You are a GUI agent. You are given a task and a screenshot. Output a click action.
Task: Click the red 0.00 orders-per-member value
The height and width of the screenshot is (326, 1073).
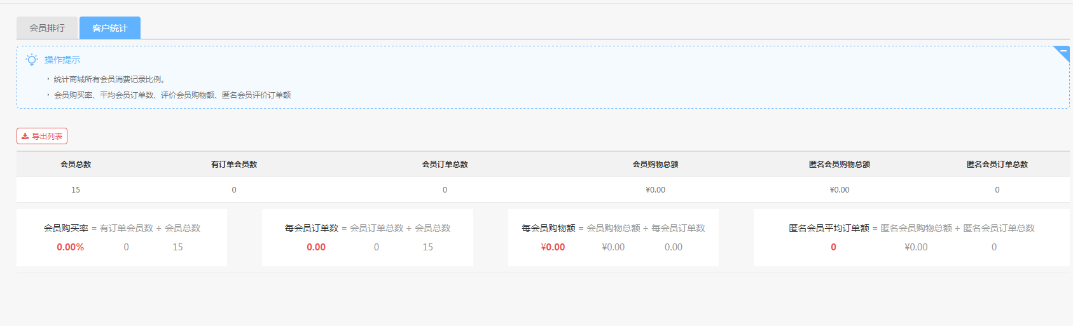pyautogui.click(x=316, y=247)
